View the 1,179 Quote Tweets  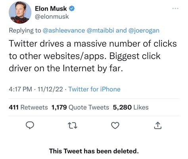(x=80, y=107)
